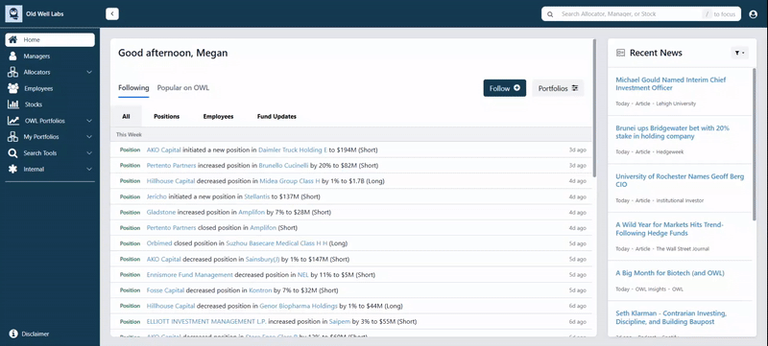This screenshot has width=768, height=346.
Task: Read Michael Gould Named Interim CIO article
Action: pos(670,83)
